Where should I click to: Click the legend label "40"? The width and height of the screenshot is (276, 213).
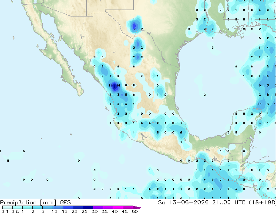[x=114, y=211]
